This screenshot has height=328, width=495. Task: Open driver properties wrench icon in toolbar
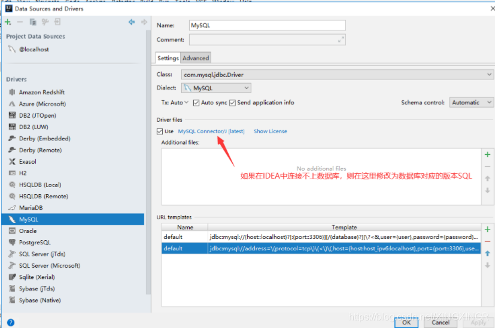[45, 22]
